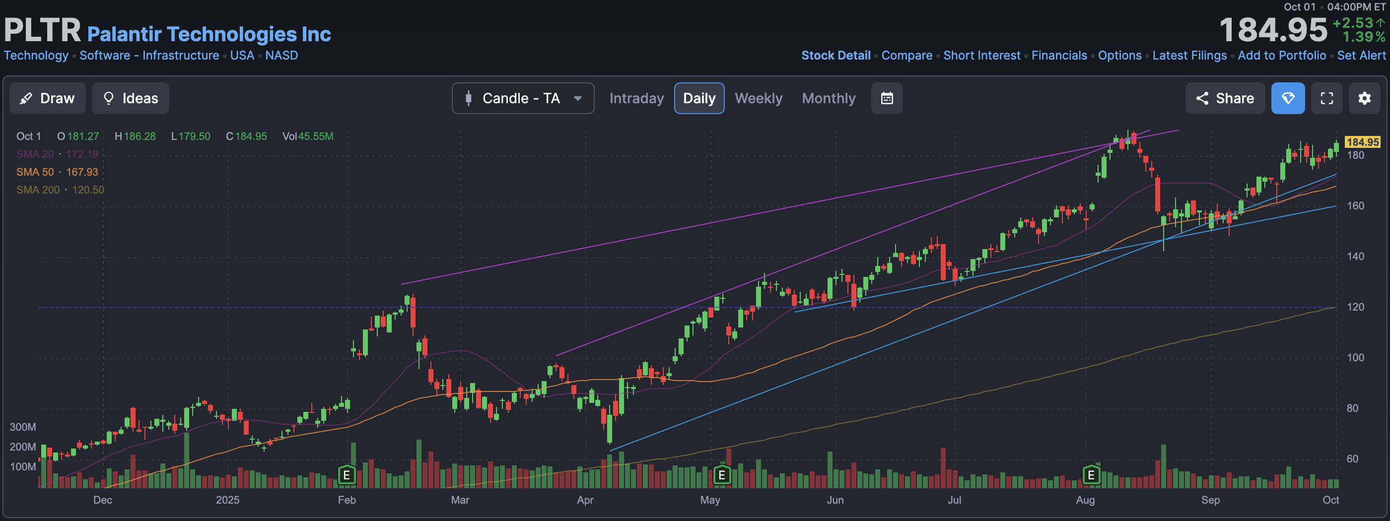
Task: Click the Oct 1 date label in chart header
Action: coord(29,136)
